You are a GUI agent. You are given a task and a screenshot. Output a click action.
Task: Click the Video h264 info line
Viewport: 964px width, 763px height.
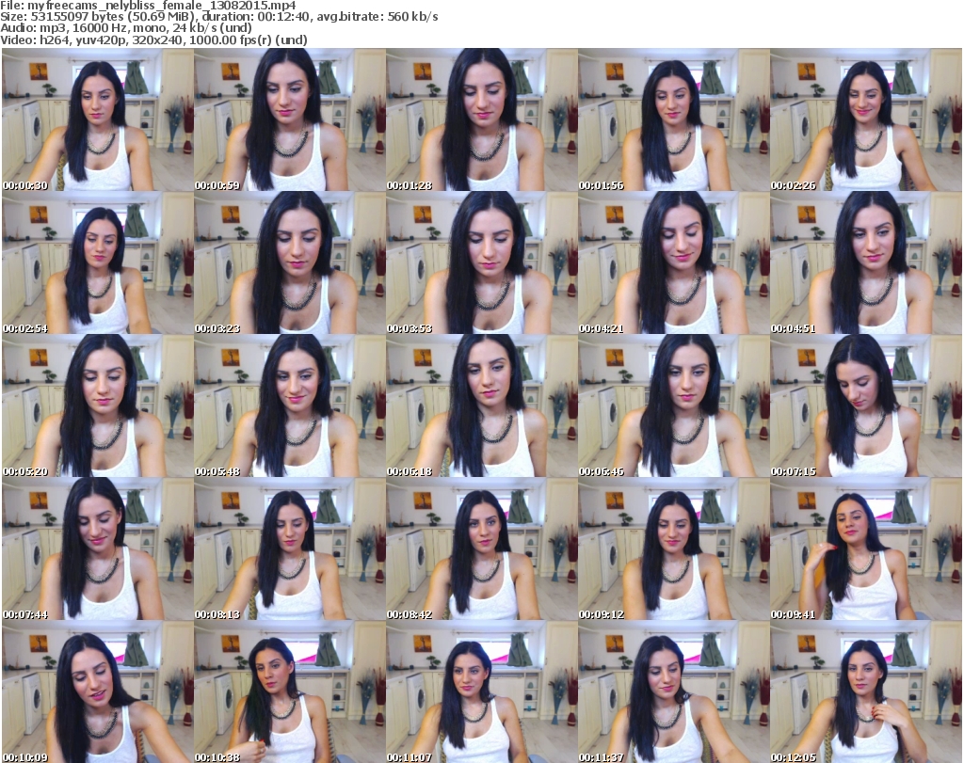[153, 40]
